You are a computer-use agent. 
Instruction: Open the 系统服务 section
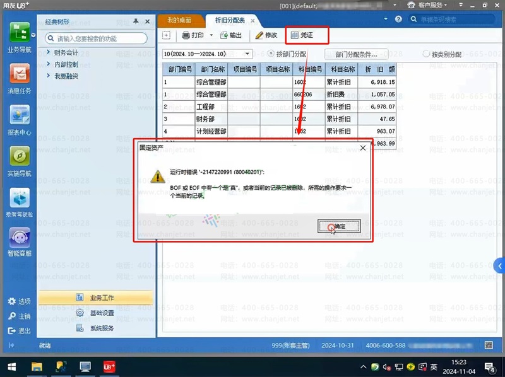tap(96, 328)
